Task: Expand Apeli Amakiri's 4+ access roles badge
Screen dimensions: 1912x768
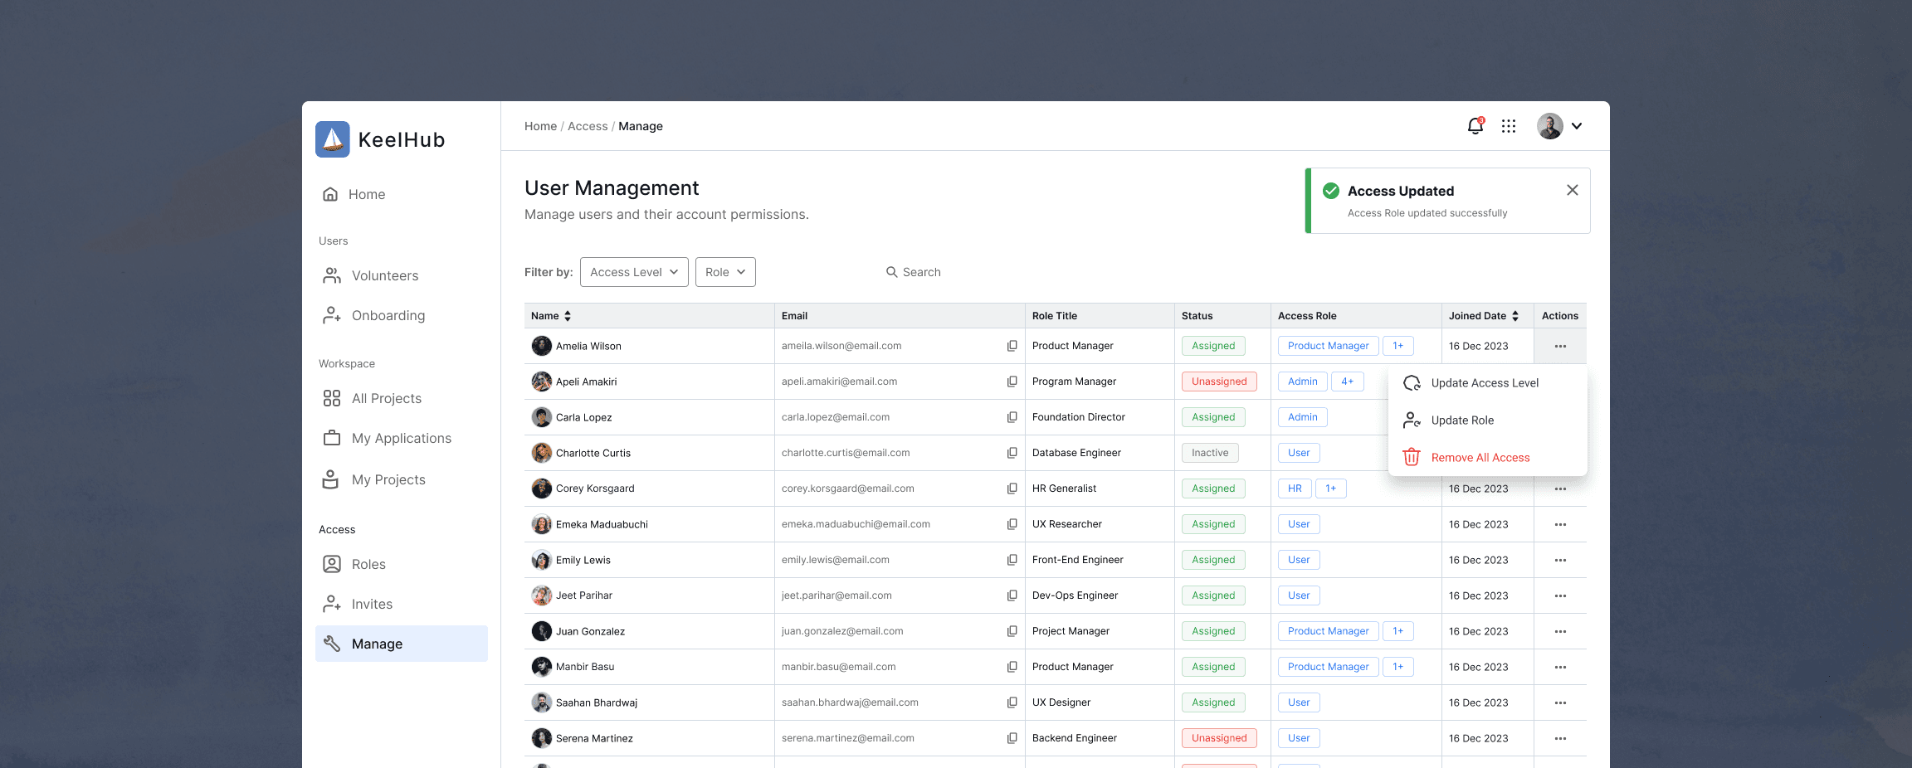Action: (x=1347, y=382)
